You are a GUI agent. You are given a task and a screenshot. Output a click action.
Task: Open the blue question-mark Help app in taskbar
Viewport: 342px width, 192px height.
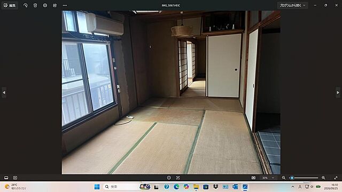[x=167, y=187]
